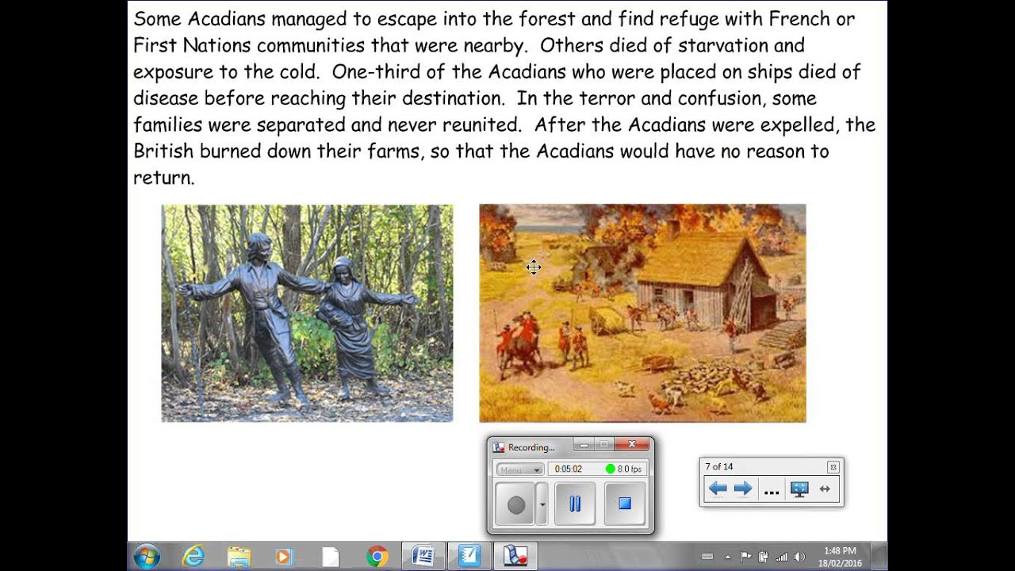Image resolution: width=1015 pixels, height=571 pixels.
Task: Open the recorder Menu dropdown
Action: point(520,469)
